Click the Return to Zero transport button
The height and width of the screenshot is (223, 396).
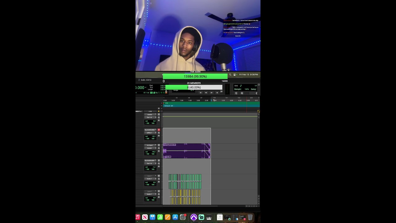200,93
